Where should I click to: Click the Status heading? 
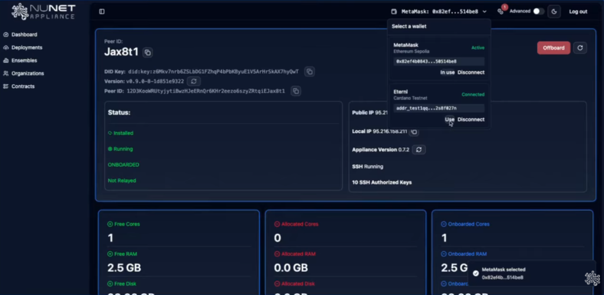(x=119, y=112)
